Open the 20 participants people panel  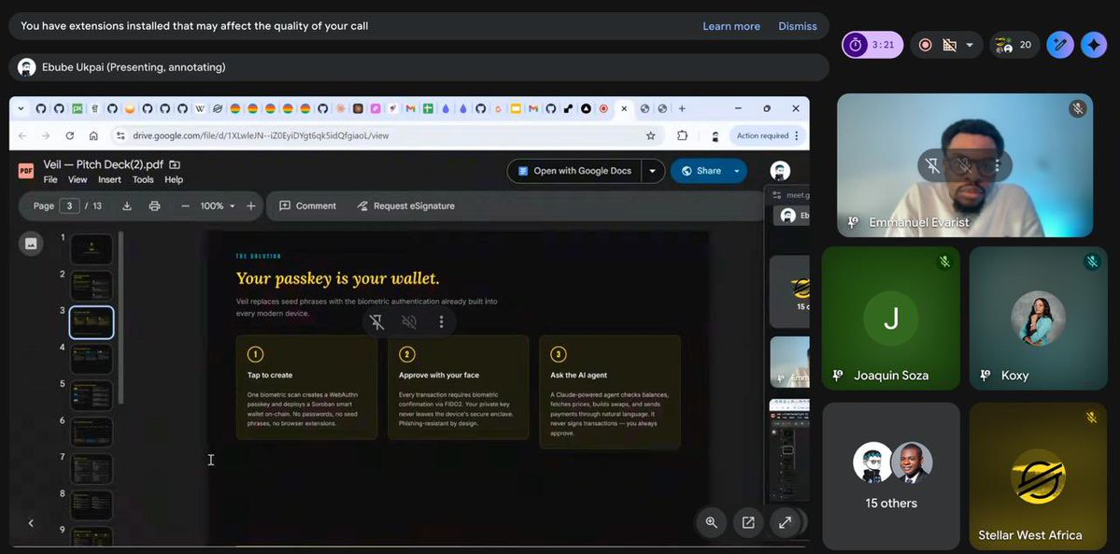tap(1014, 45)
